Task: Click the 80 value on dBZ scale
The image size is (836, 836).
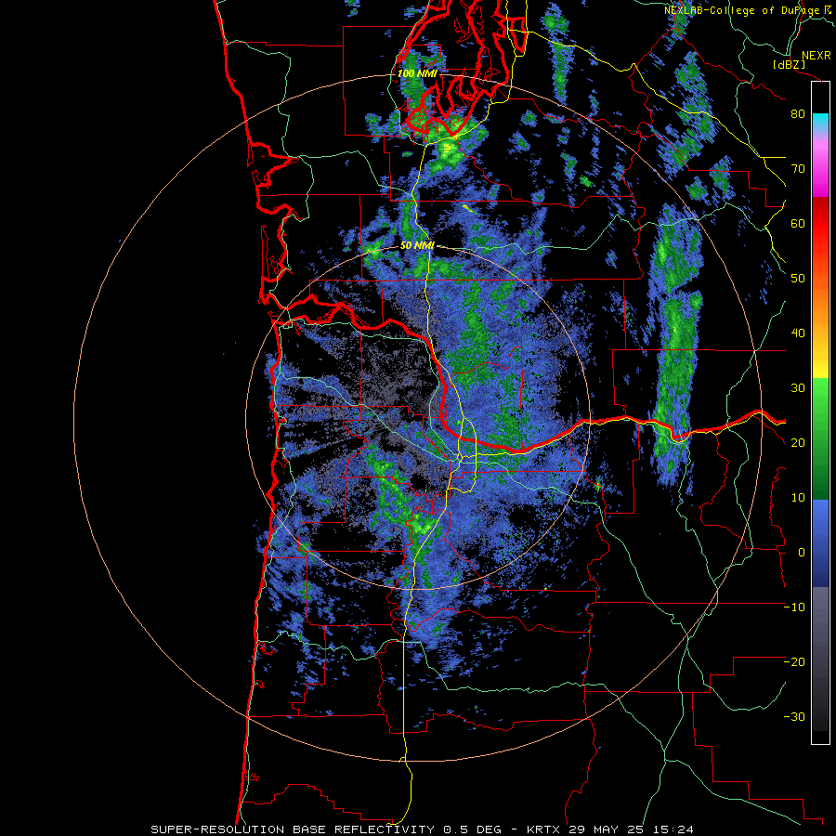Action: 798,114
